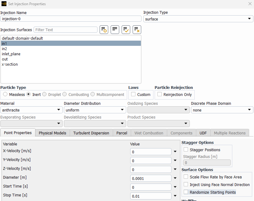Open the Diameter value options arrow
254x201 pixels.
click(175, 178)
